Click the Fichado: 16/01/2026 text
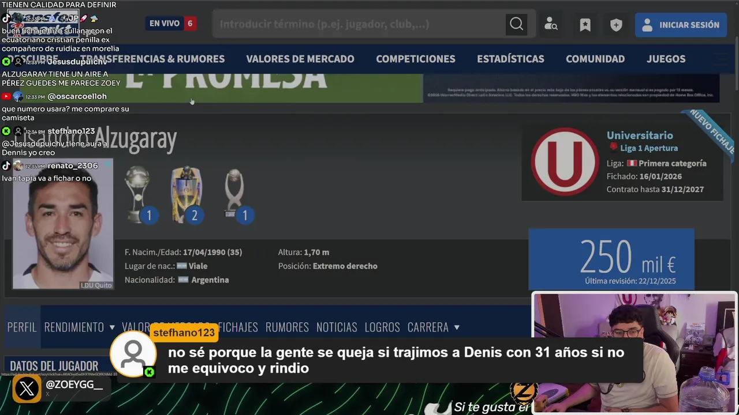The height and width of the screenshot is (415, 739). pos(644,176)
